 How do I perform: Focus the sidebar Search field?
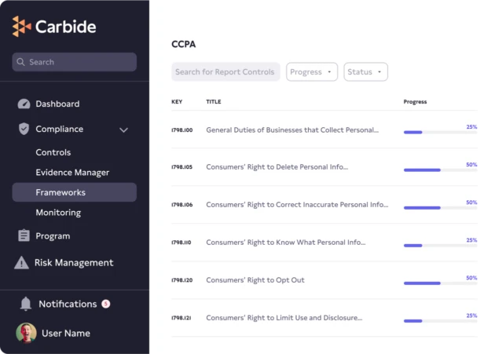75,62
